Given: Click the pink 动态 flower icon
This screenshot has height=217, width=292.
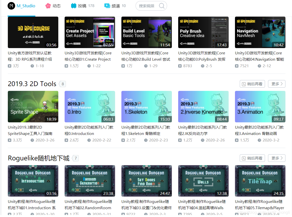Looking at the screenshot, I should [48, 6].
